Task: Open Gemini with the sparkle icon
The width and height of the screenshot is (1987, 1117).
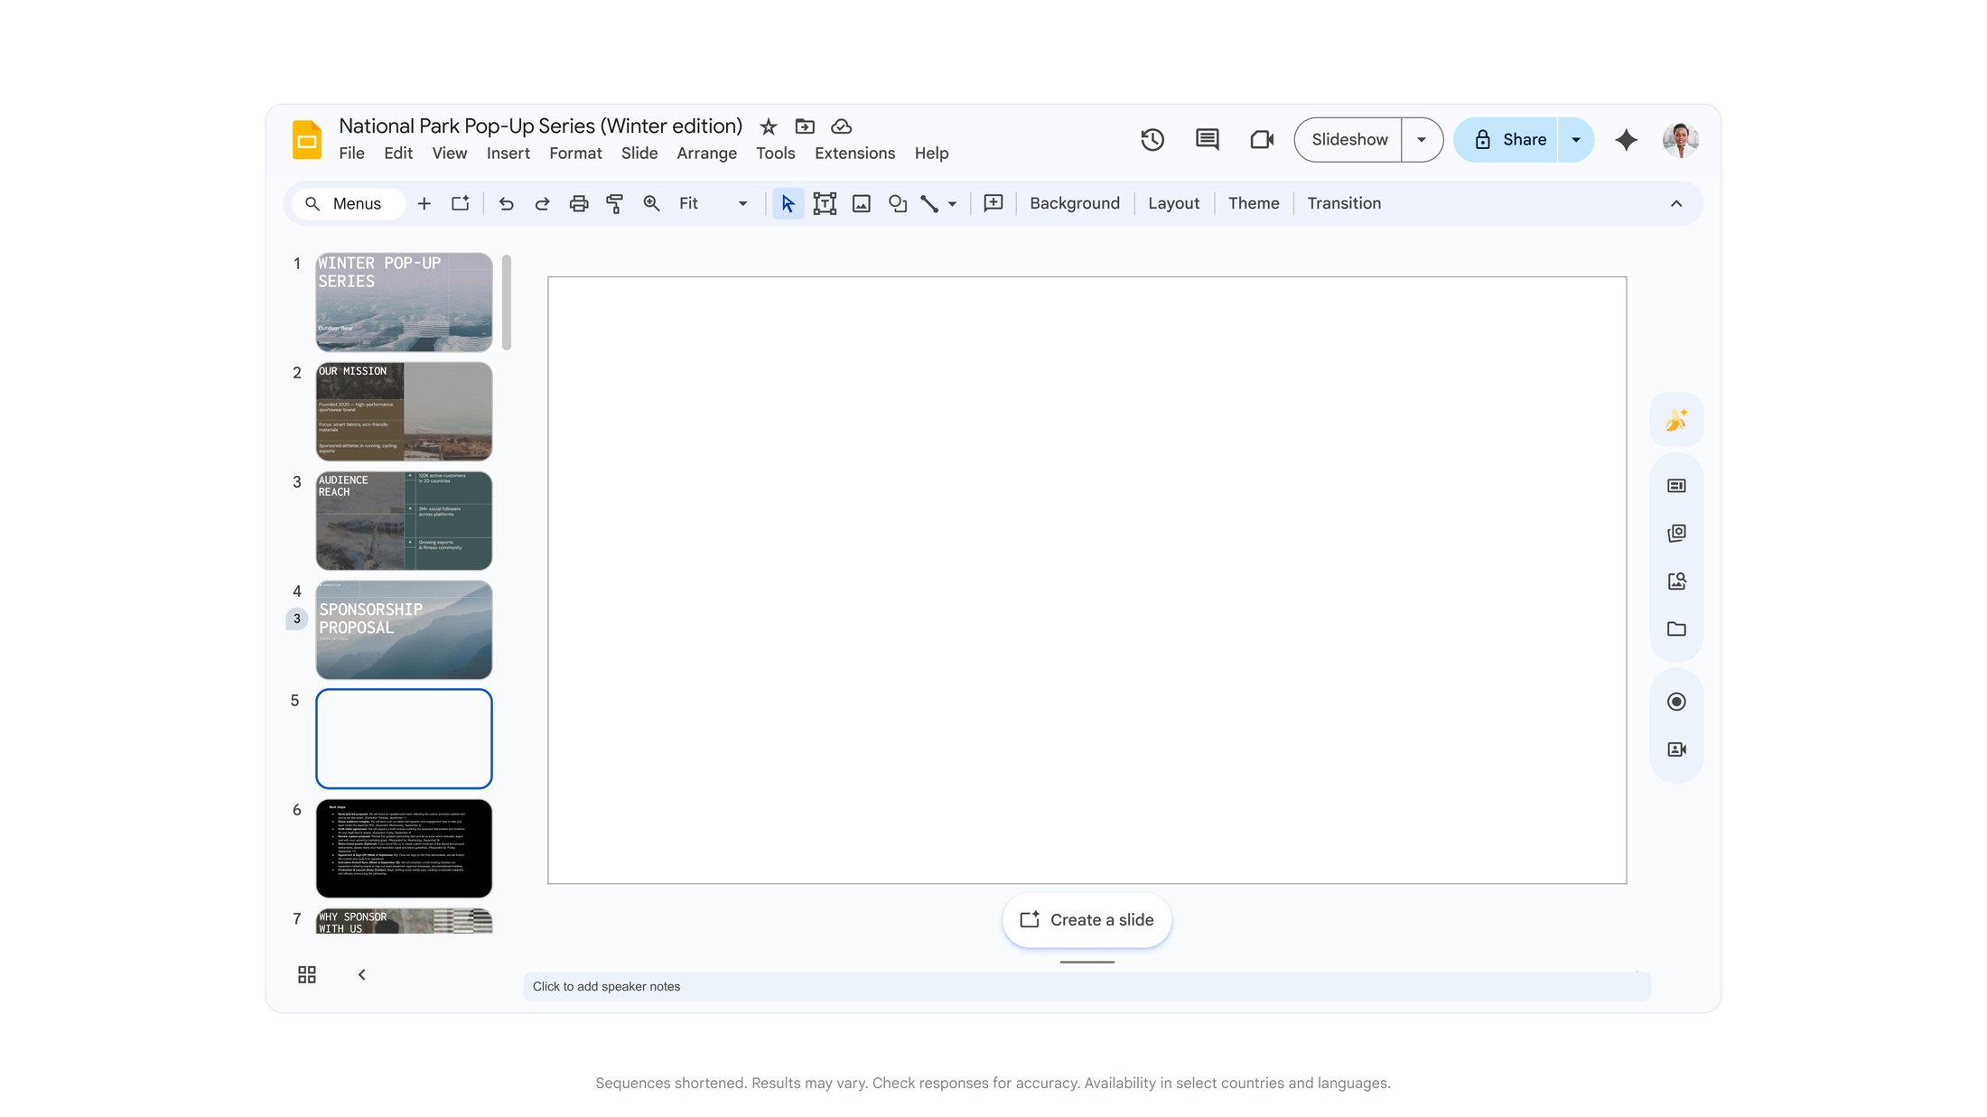Action: point(1625,139)
